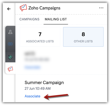Click the blurred timestamp of first list
This screenshot has width=110, height=105.
(37, 59)
